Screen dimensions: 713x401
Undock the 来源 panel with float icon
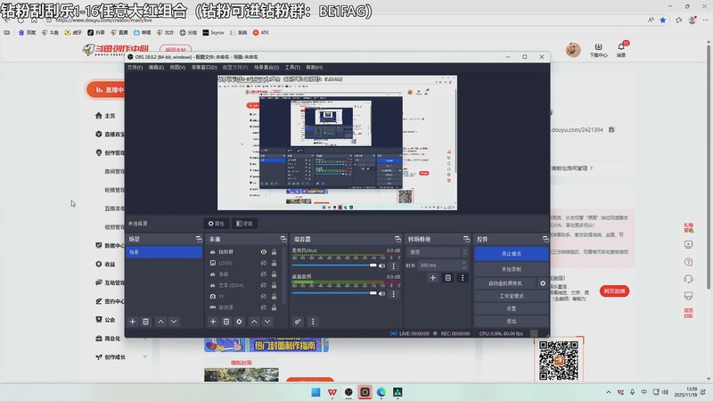click(283, 239)
